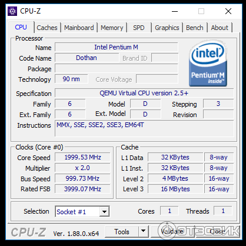Click the empty Package field

(117, 69)
